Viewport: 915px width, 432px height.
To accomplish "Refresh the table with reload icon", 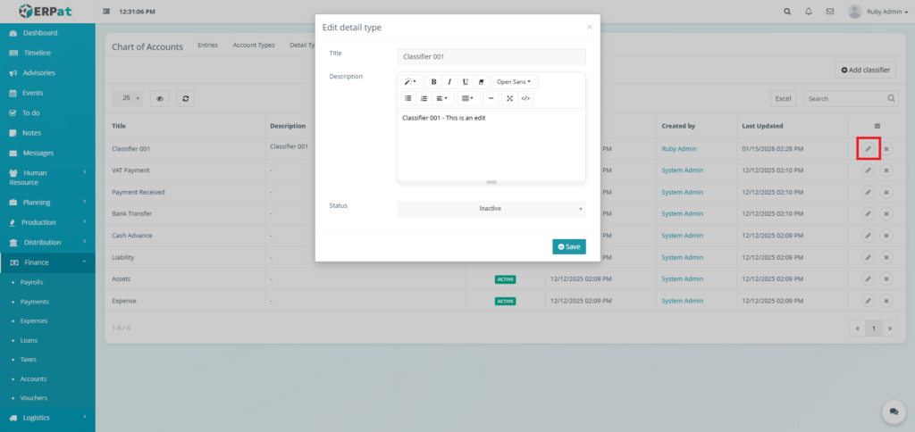I will (186, 98).
